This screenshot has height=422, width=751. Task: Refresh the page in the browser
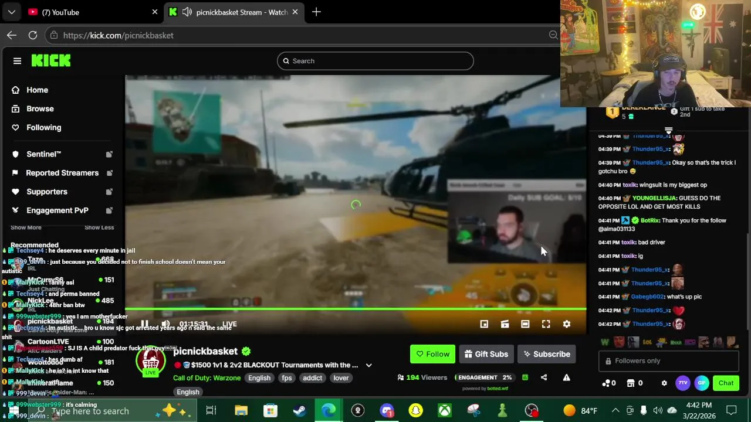pyautogui.click(x=33, y=35)
